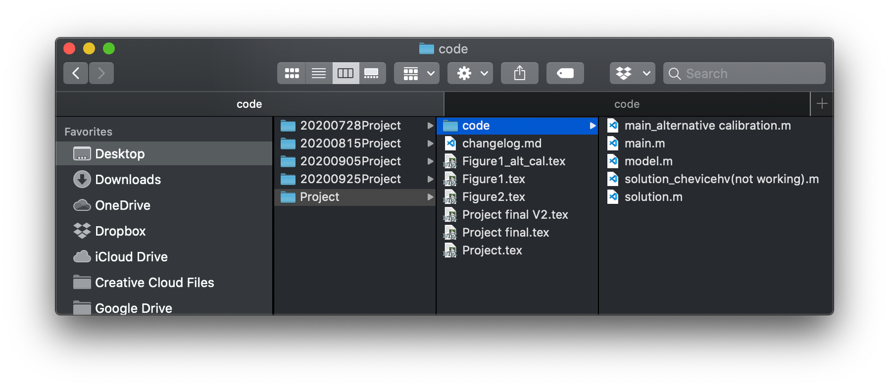Click the Project folder disclosure arrow
The width and height of the screenshot is (889, 388).
tap(429, 197)
